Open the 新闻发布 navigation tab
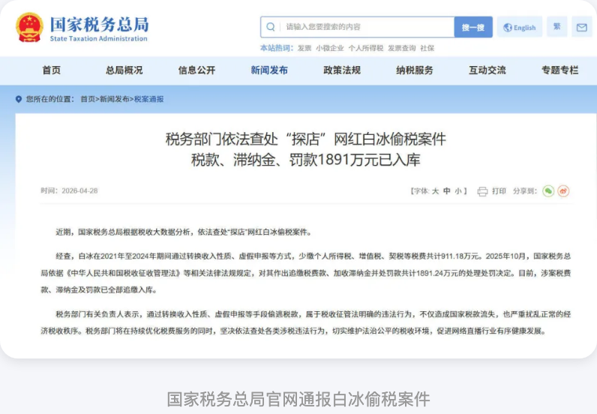This screenshot has height=414, width=597. (x=269, y=70)
